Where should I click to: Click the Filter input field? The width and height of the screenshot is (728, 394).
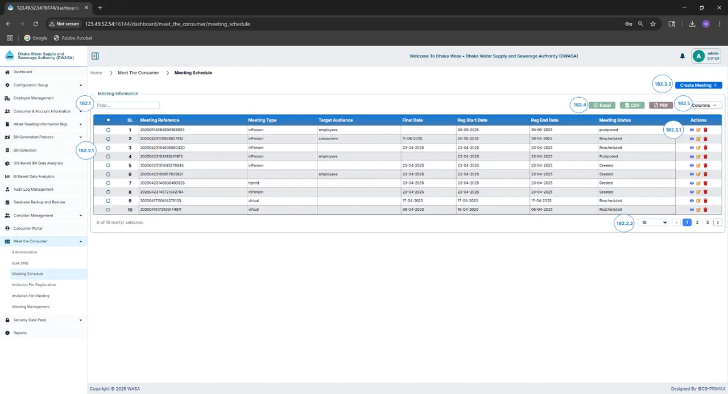[127, 106]
